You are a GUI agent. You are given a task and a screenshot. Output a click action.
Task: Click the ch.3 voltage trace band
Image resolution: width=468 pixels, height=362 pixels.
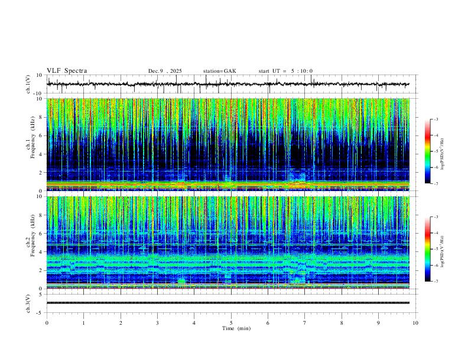[227, 303]
